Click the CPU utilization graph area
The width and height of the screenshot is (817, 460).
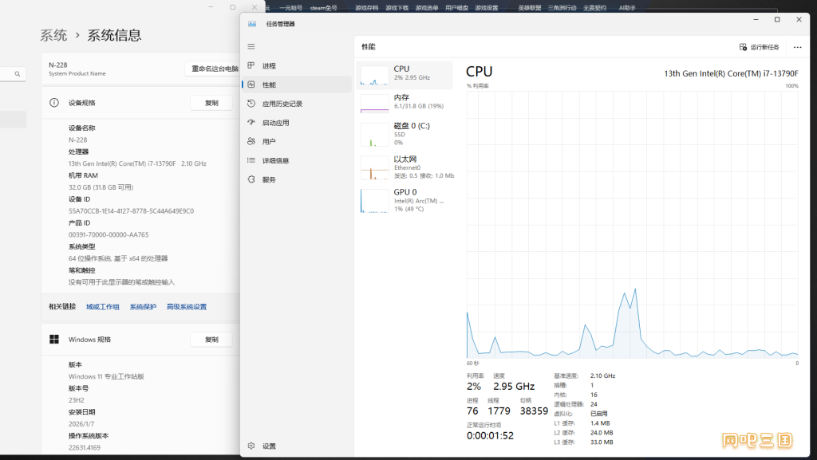point(633,225)
